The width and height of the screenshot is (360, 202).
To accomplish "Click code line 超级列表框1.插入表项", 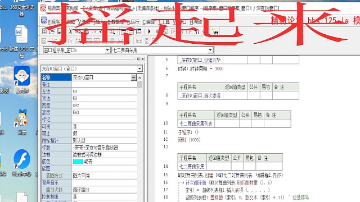I will coord(227,190).
